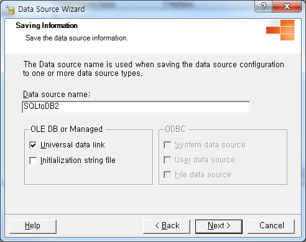Uncheck the Universal data link checkbox

pos(33,145)
